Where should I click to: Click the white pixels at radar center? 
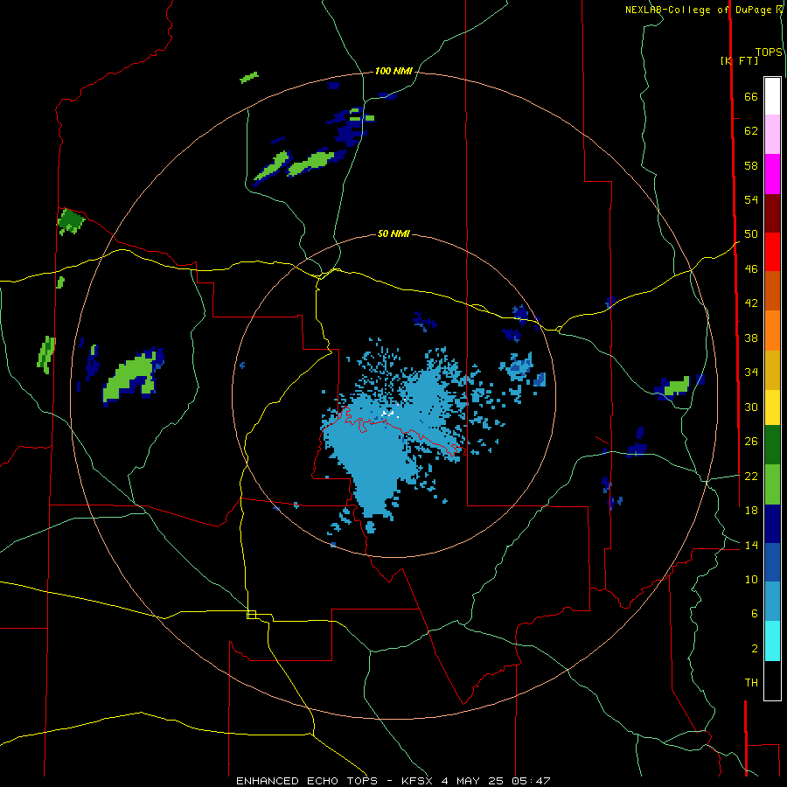coord(389,414)
